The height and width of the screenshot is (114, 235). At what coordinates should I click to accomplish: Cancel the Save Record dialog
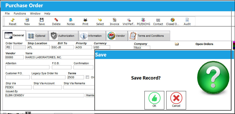click(x=176, y=100)
